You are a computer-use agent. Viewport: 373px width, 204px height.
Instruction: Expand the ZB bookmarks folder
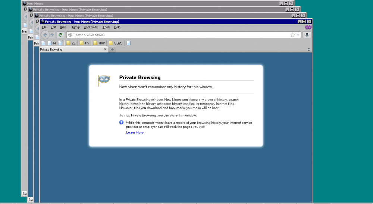click(x=71, y=43)
